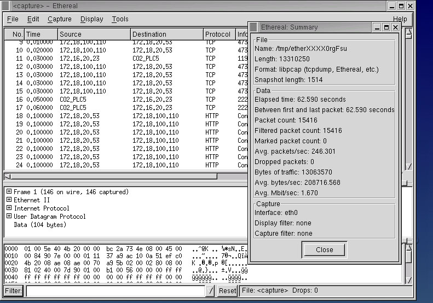This screenshot has height=303, width=433.
Task: Select packet 18 HTTP row
Action: pyautogui.click(x=126, y=116)
